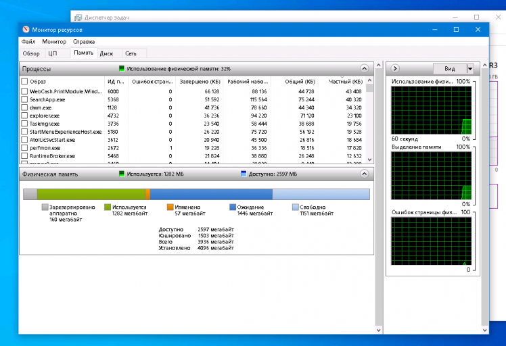Image resolution: width=506 pixels, height=346 pixels.
Task: Click the green Используется legend swatch
Action: [108, 207]
